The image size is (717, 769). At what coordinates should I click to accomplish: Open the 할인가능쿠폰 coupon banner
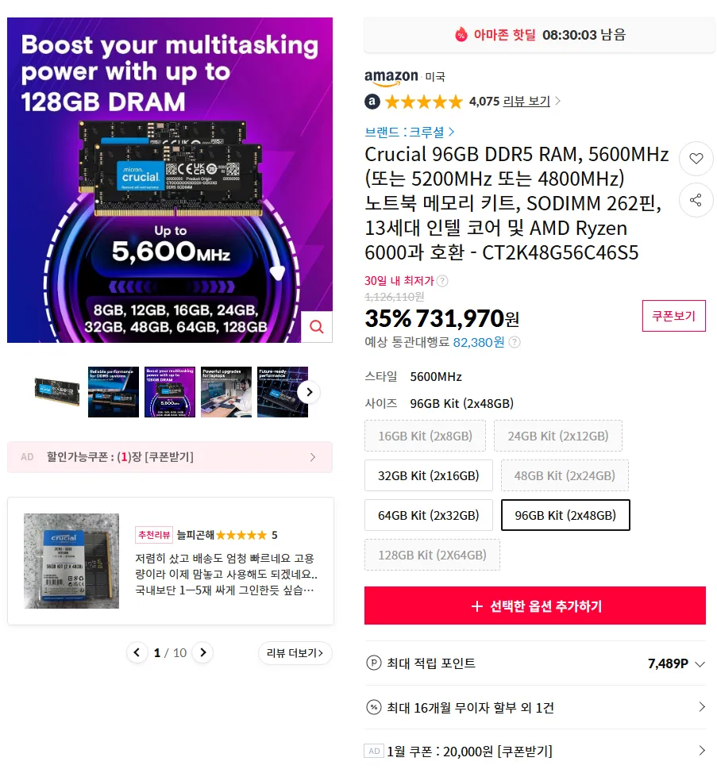coord(170,457)
